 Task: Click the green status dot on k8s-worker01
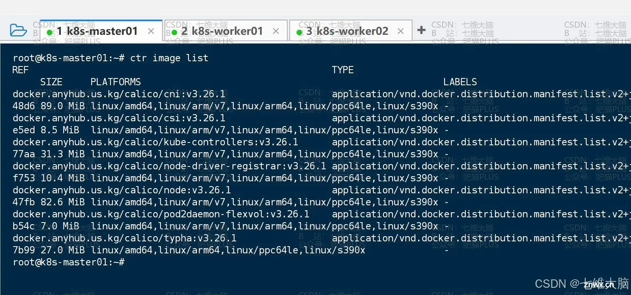tap(174, 32)
